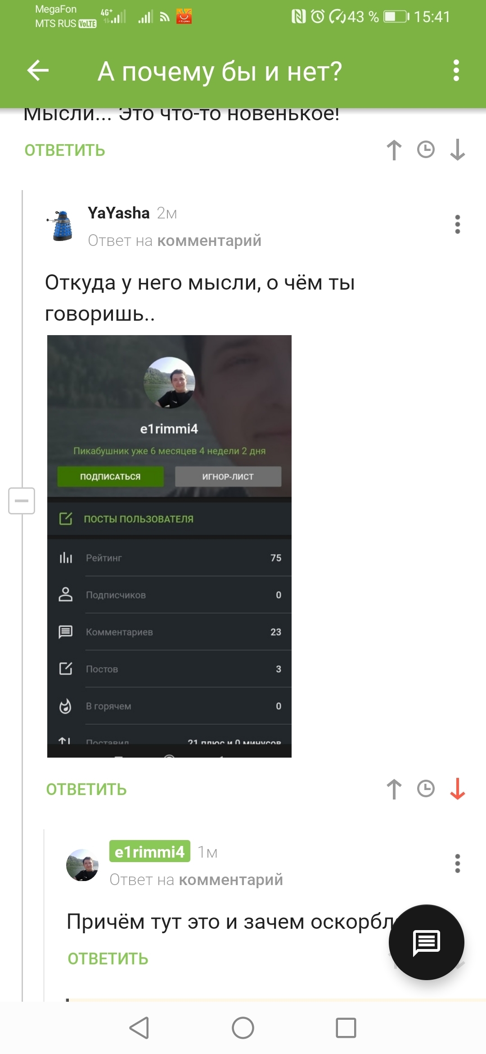
Task: Tap ОТВЕТИТЬ under the top comment
Action: [65, 150]
